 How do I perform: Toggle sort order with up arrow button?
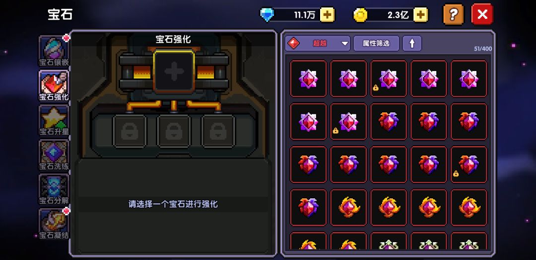[x=412, y=44]
